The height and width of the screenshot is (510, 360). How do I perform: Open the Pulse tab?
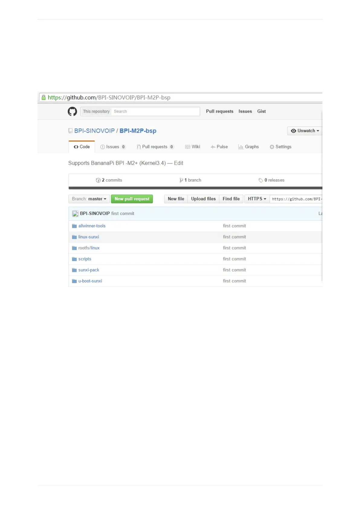pyautogui.click(x=219, y=147)
